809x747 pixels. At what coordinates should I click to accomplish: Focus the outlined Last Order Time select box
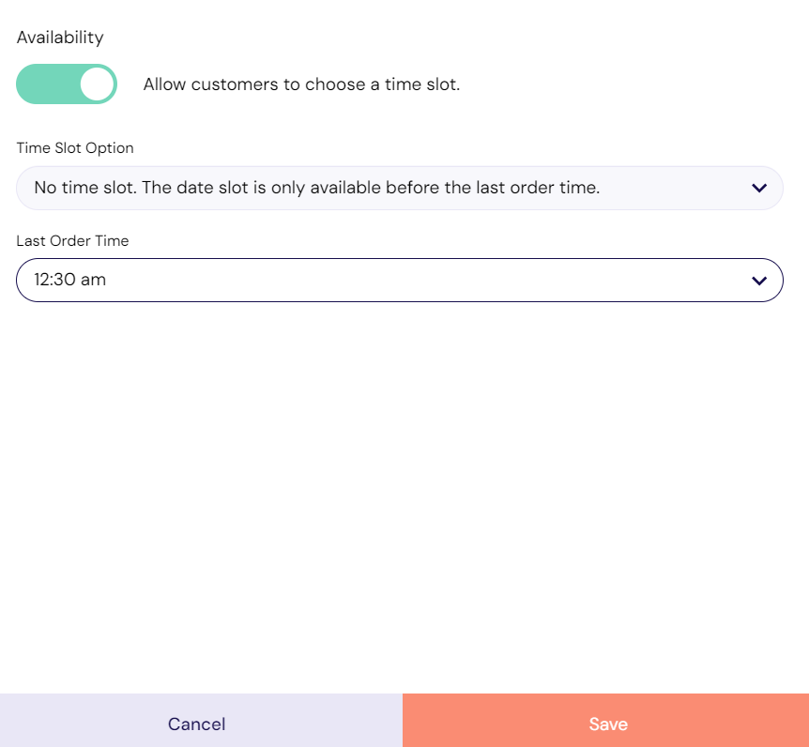tap(400, 280)
